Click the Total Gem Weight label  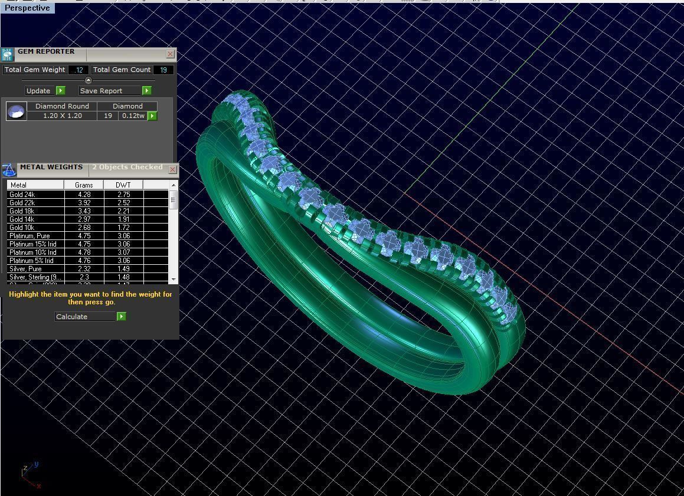tap(35, 70)
